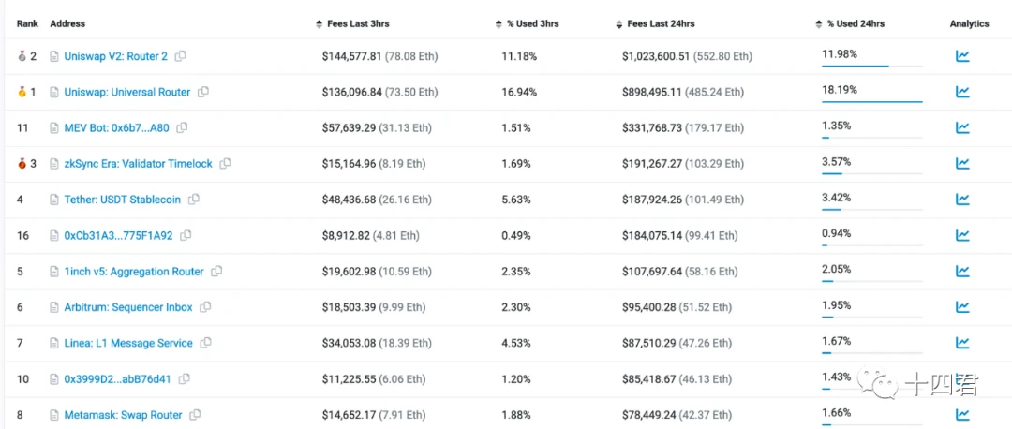
Task: Open analytics chart for Uniswap V2: Router 2
Action: pyautogui.click(x=962, y=56)
